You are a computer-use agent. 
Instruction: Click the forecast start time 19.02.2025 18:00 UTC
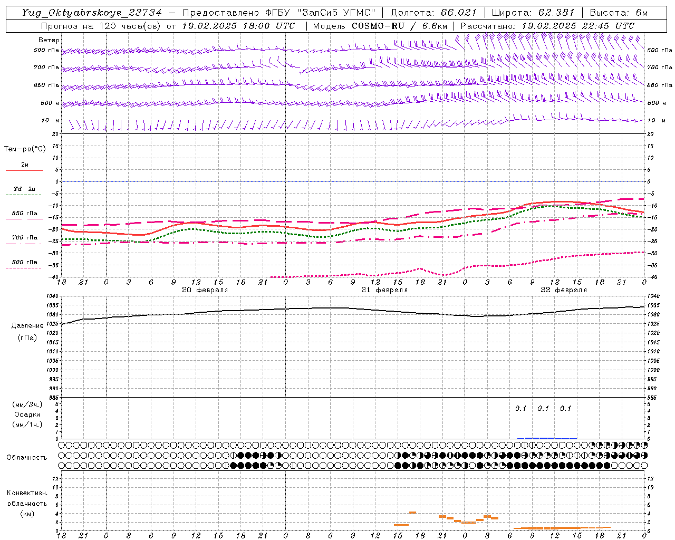pyautogui.click(x=238, y=26)
